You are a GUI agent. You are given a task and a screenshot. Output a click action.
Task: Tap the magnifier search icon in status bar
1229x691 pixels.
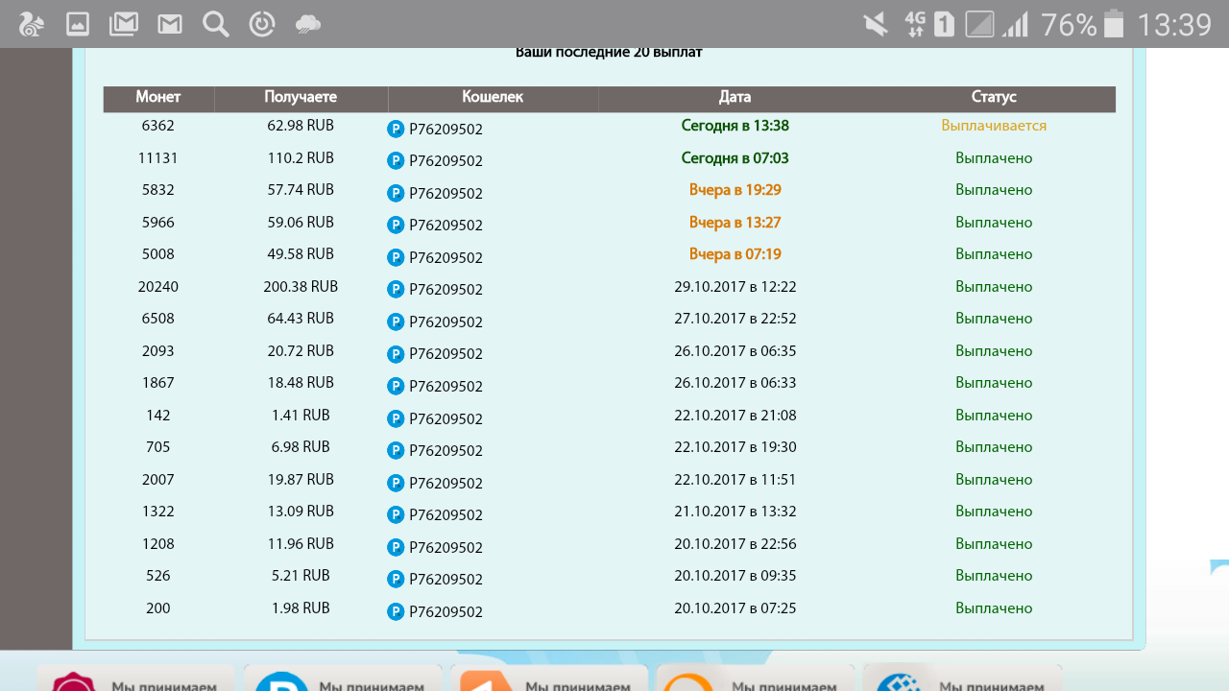pos(216,24)
